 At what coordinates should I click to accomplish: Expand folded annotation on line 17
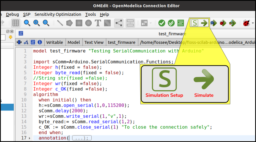(x=29, y=138)
